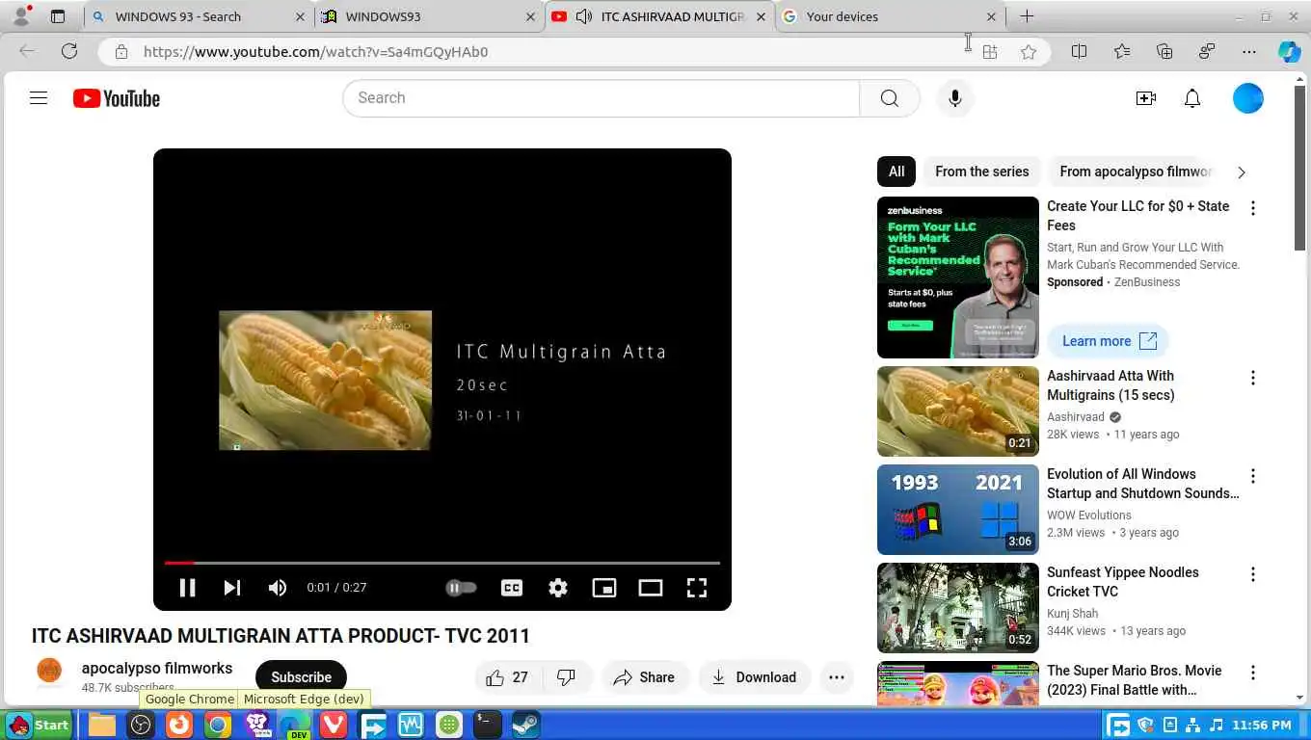Select the From the series chip
Viewport: 1311px width, 740px height.
pos(981,172)
